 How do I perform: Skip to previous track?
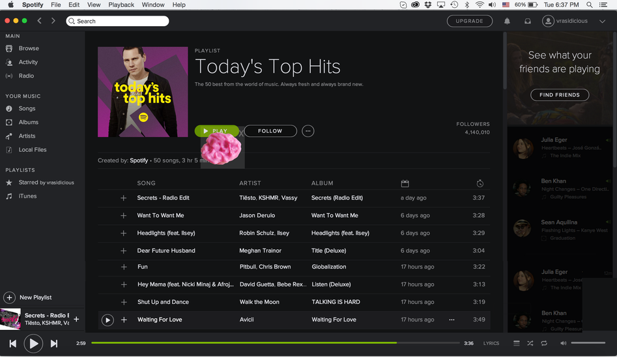click(x=13, y=344)
